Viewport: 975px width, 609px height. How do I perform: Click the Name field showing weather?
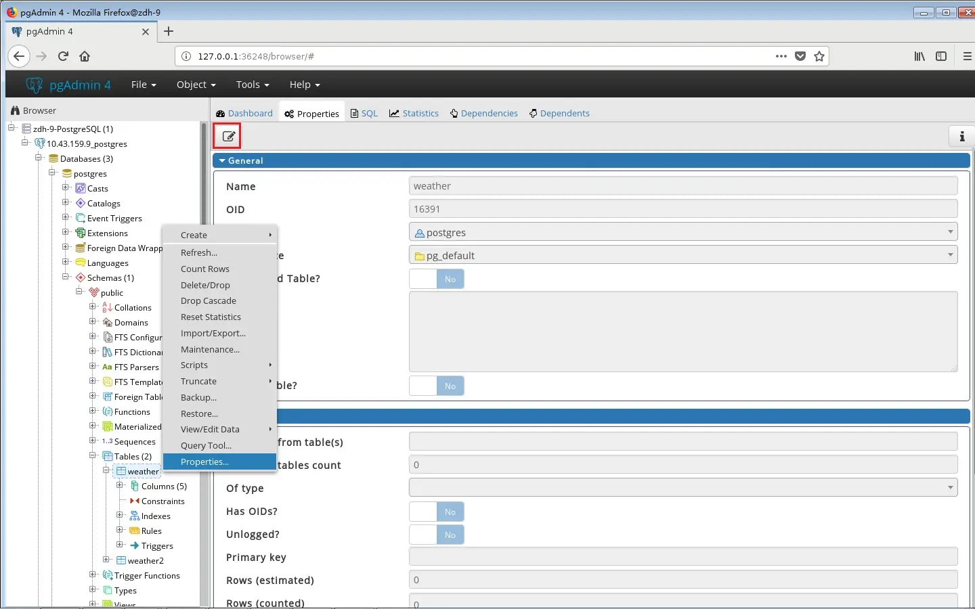683,186
